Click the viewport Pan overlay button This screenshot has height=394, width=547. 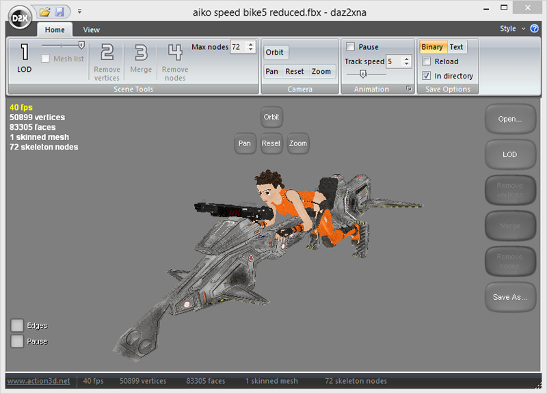pyautogui.click(x=245, y=143)
